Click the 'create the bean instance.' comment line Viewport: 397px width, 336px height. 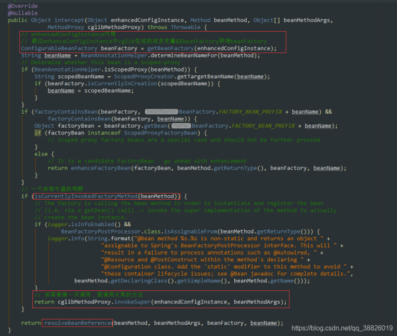point(81,218)
